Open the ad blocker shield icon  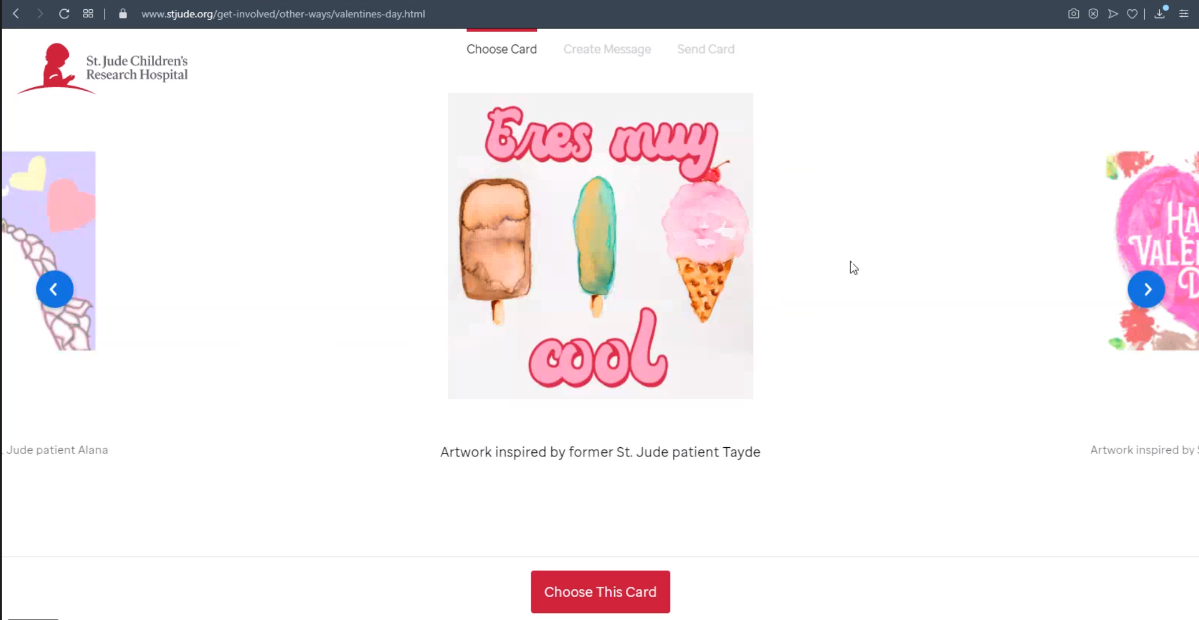tap(1093, 13)
